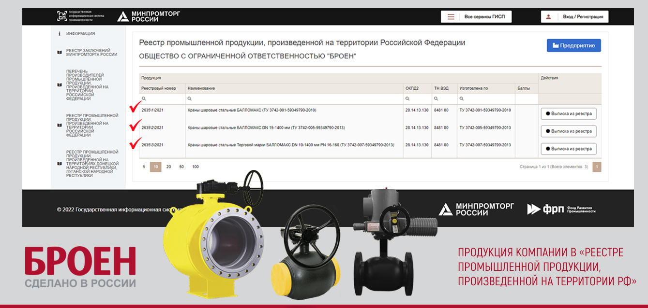Open Выписка из реестра for 2635\1\2021
648x308 pixels.
[x=568, y=113]
